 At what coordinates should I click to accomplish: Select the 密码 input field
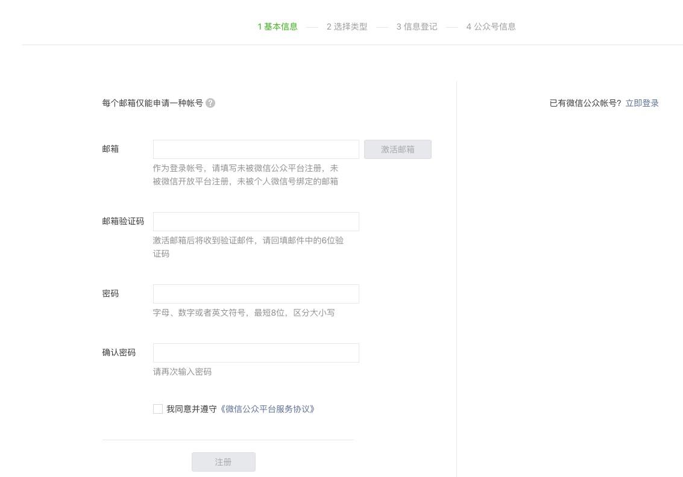tap(256, 294)
